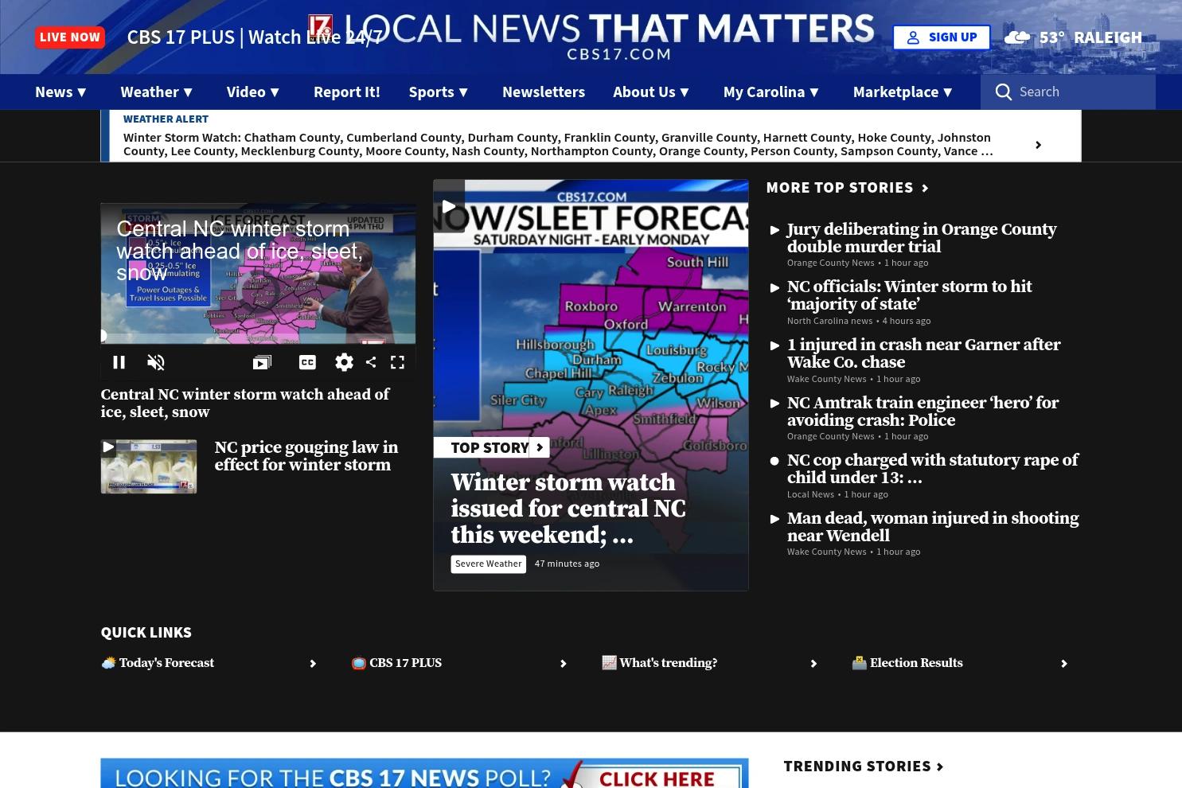Expand the Sports menu

coord(440,92)
